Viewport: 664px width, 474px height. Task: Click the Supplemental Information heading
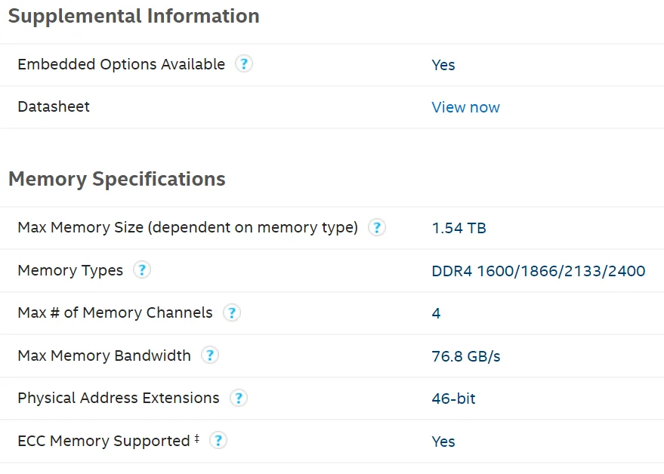tap(134, 16)
